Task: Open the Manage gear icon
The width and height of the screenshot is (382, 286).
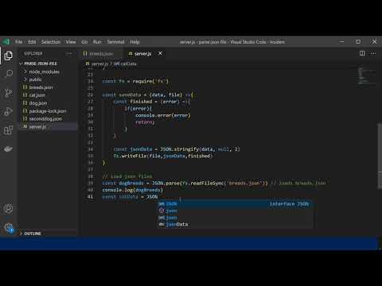Action: click(9, 227)
